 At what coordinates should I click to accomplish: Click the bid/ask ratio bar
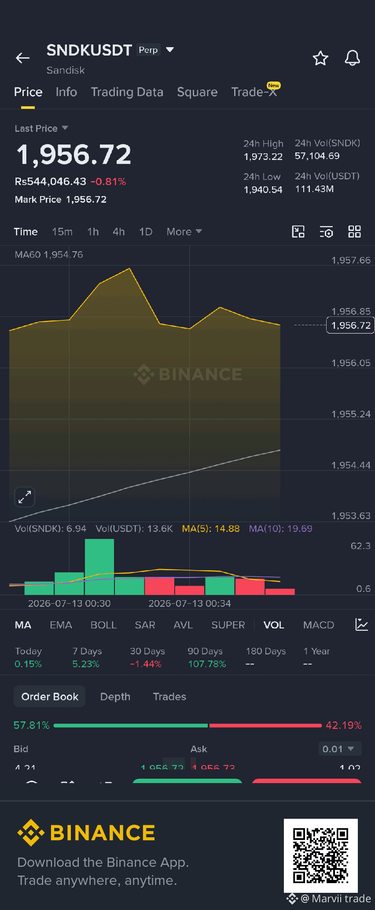click(187, 725)
